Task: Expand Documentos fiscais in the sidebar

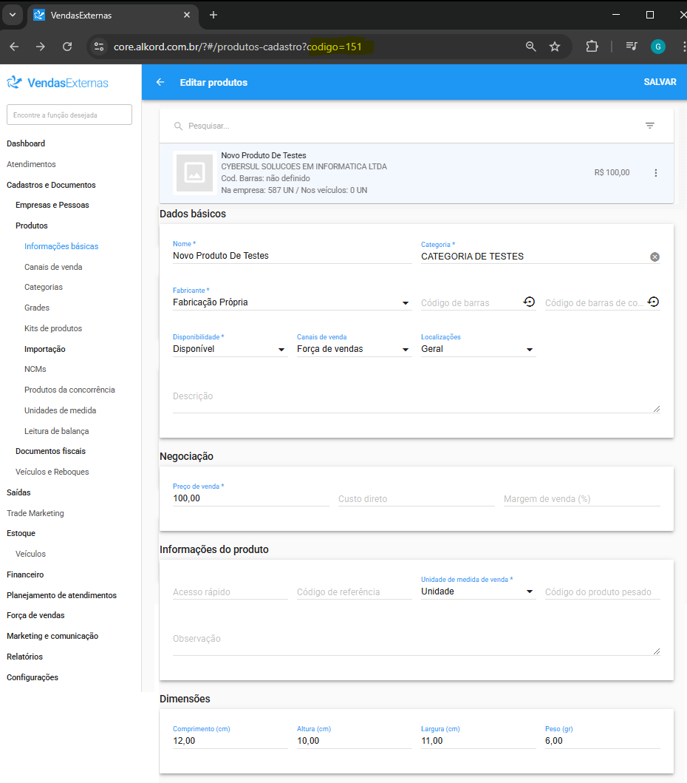Action: tap(50, 452)
